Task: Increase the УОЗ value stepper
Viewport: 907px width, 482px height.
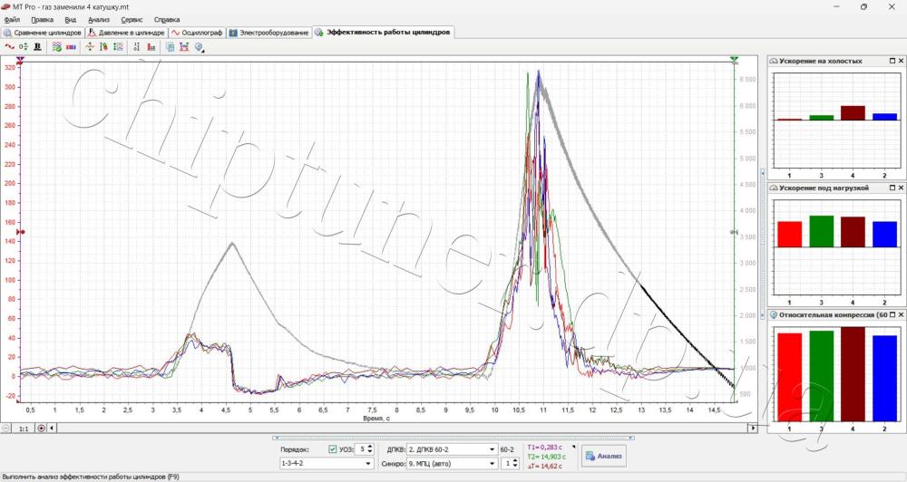Action: [x=370, y=447]
